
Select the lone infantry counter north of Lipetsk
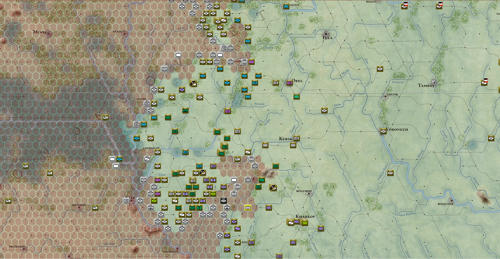380,69
